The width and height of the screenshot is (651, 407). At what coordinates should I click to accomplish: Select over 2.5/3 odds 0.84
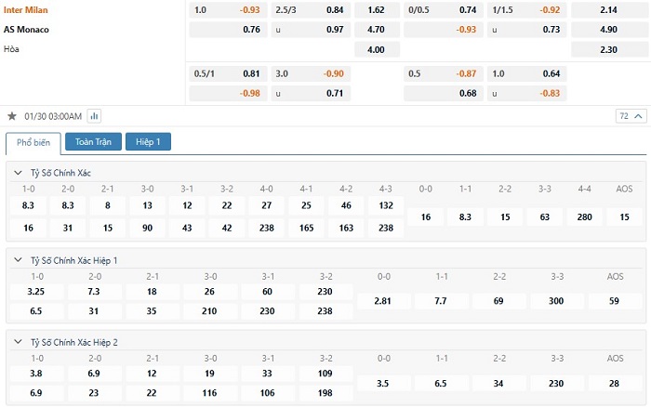311,9
